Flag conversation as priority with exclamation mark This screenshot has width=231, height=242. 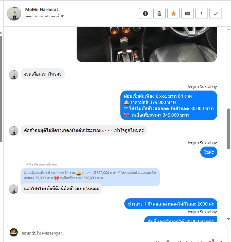201,13
